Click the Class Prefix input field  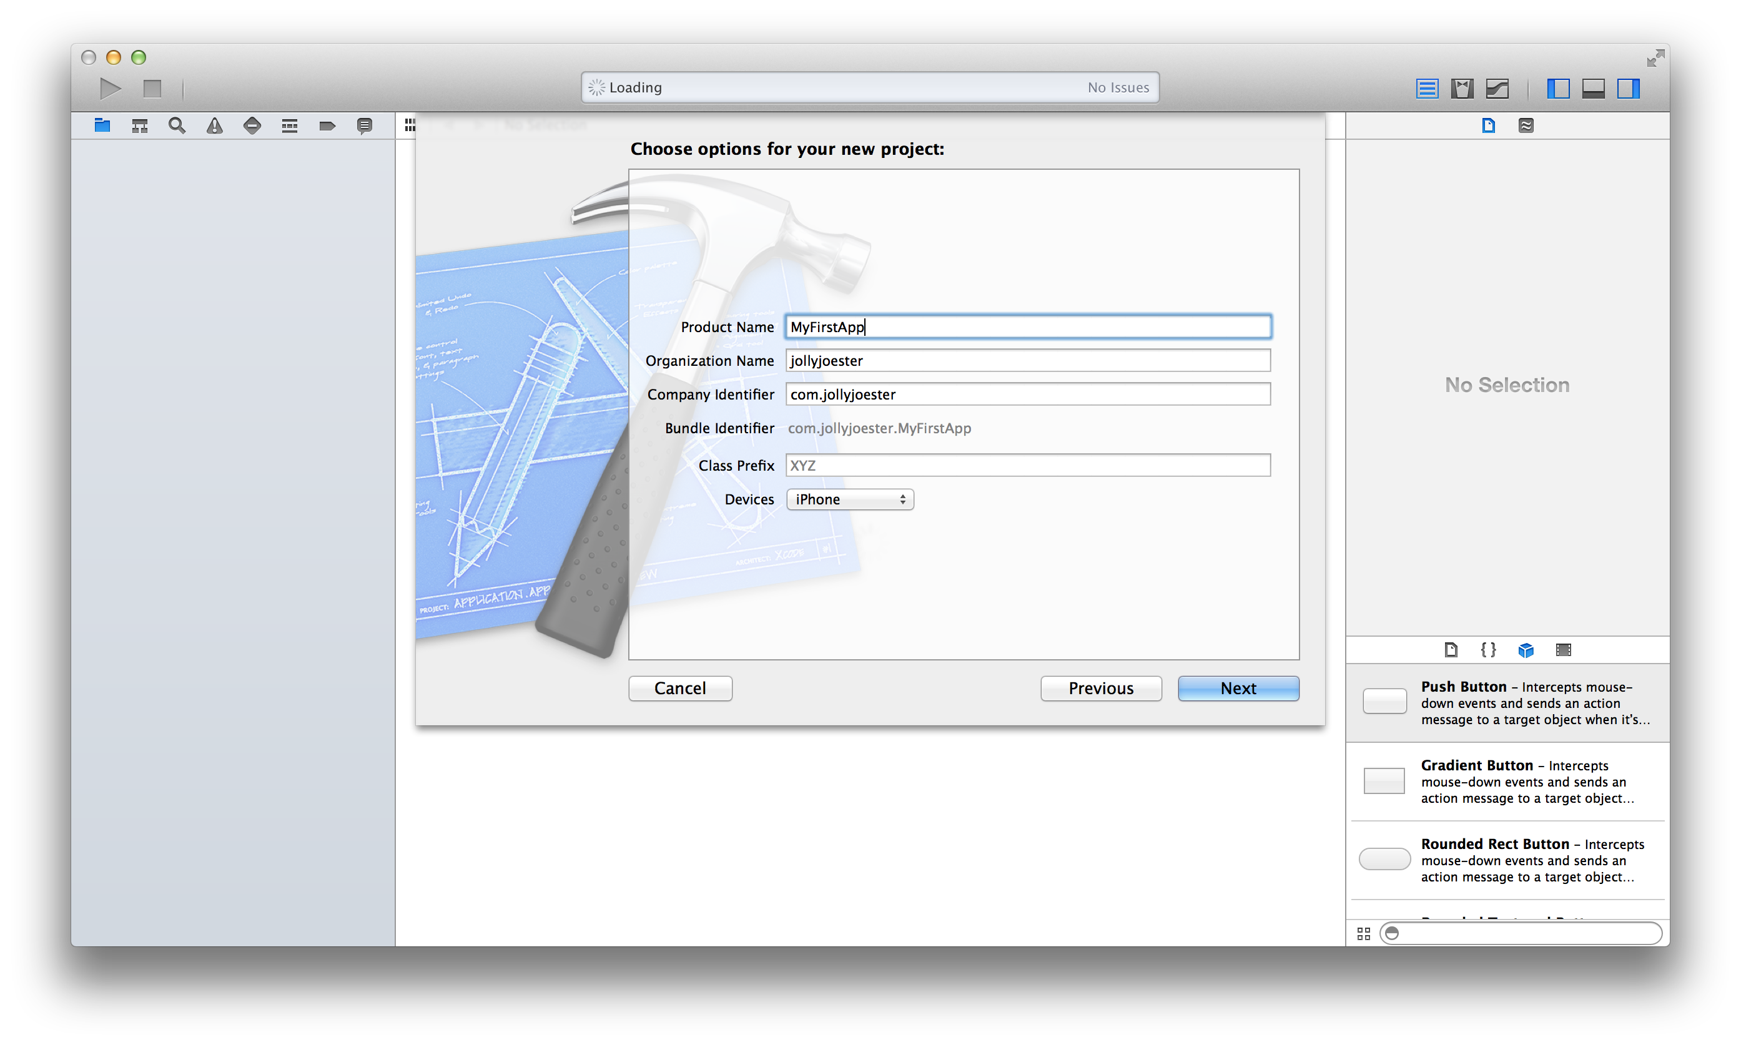click(x=1028, y=466)
